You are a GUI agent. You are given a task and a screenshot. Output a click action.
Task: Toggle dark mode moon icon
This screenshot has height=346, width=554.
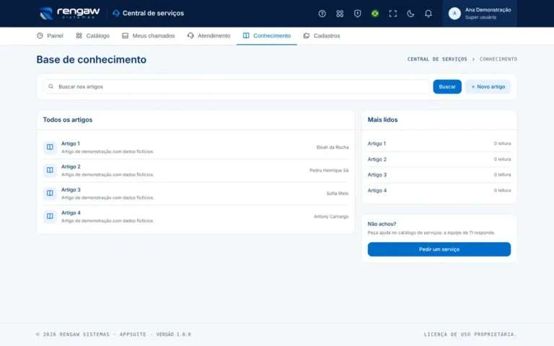410,14
